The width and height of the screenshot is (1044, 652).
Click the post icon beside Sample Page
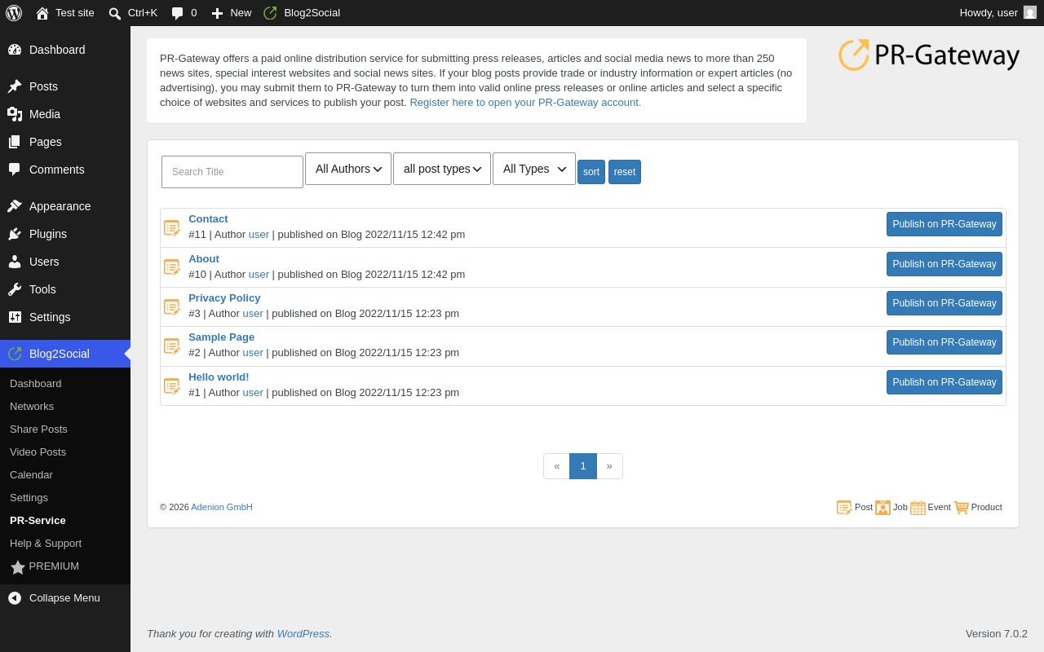172,346
